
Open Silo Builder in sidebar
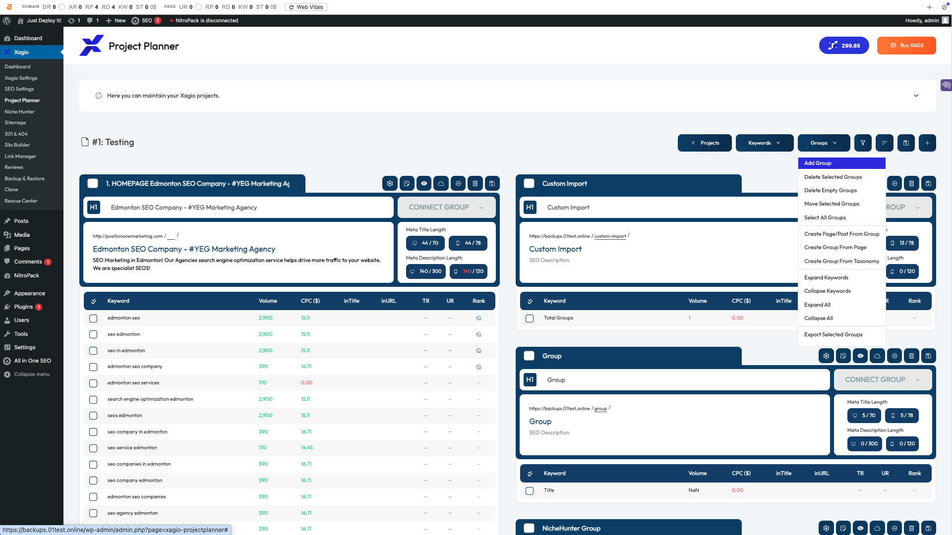click(17, 145)
